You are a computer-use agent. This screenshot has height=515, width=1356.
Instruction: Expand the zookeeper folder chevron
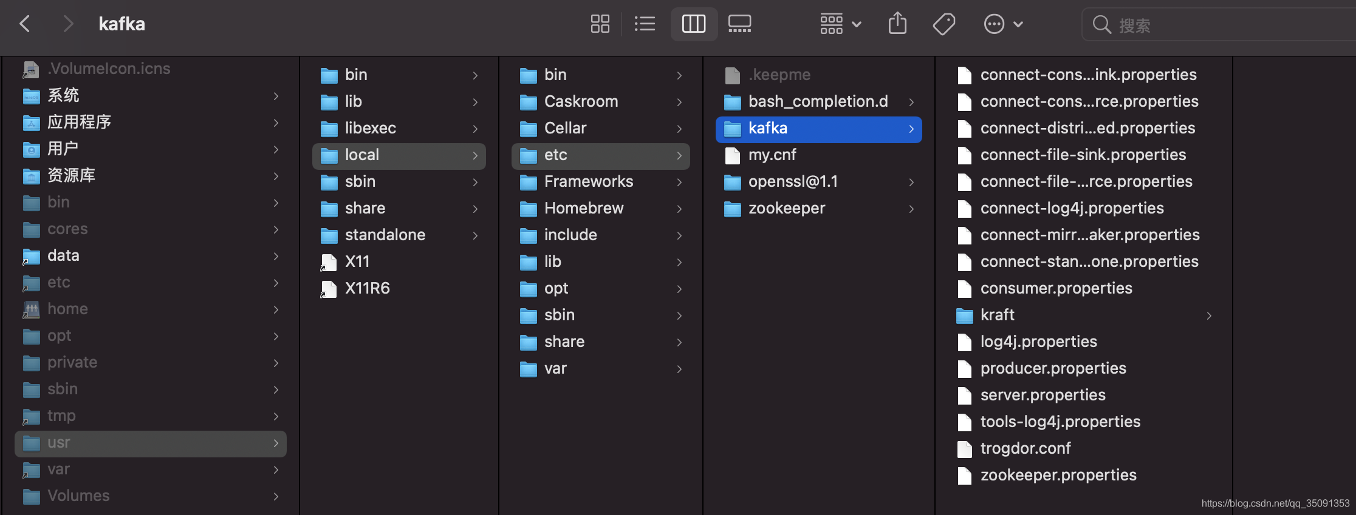point(911,209)
